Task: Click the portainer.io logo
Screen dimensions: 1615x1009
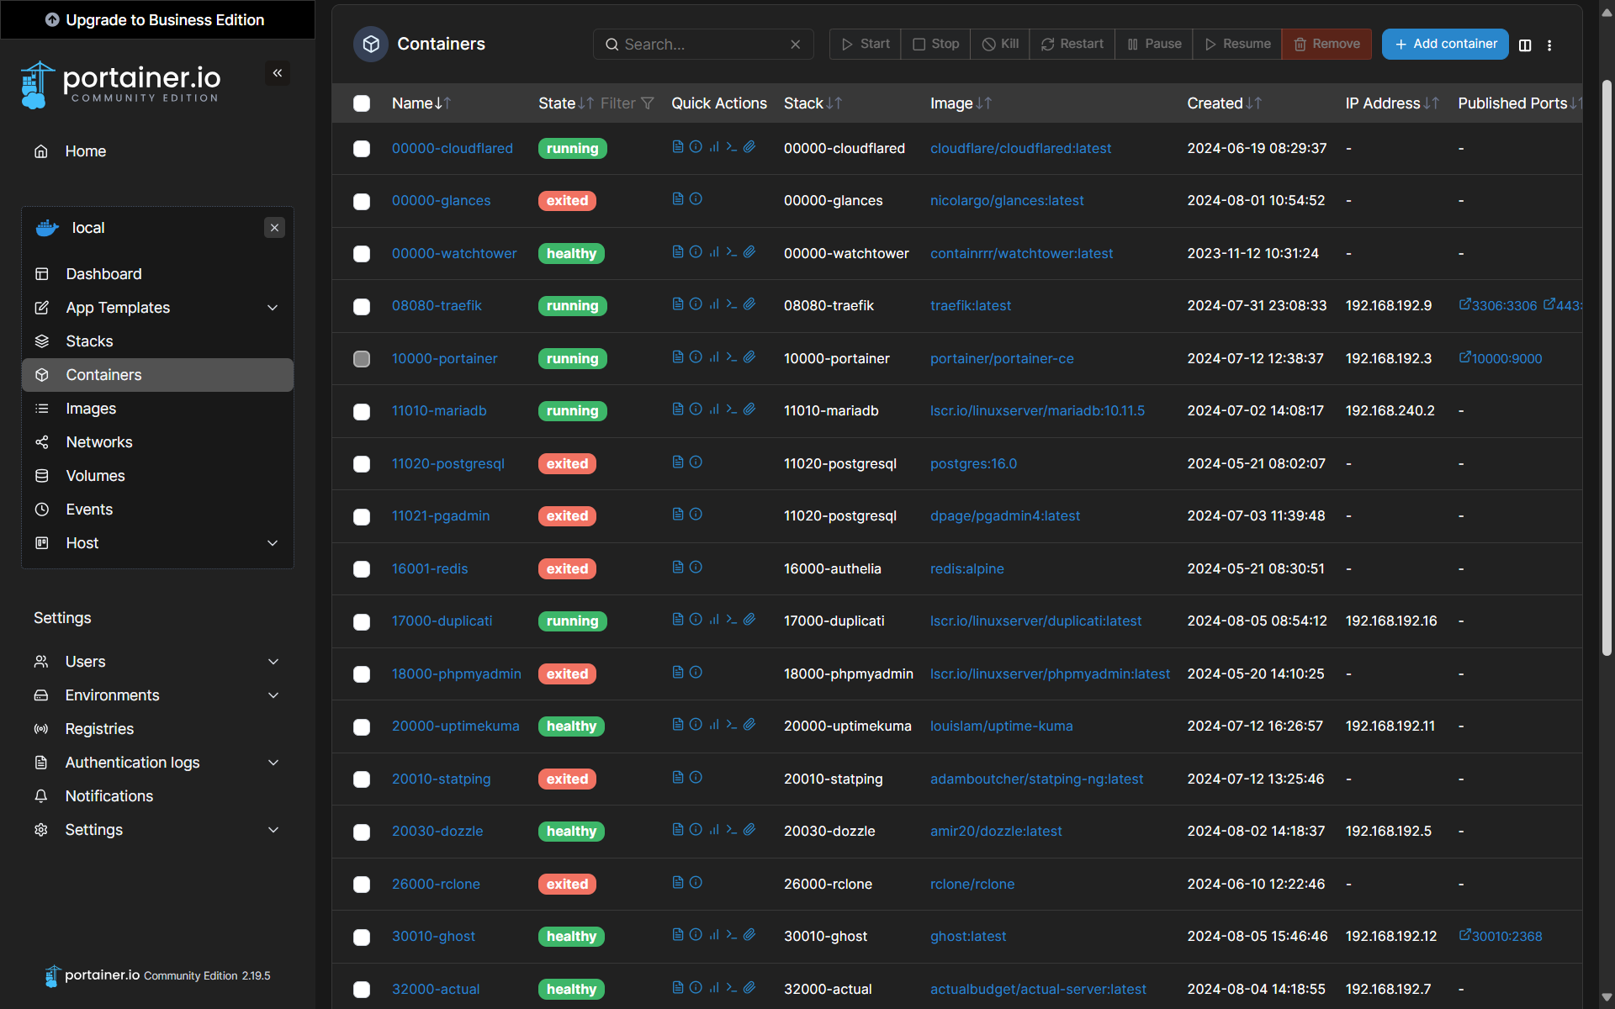Action: (x=119, y=85)
